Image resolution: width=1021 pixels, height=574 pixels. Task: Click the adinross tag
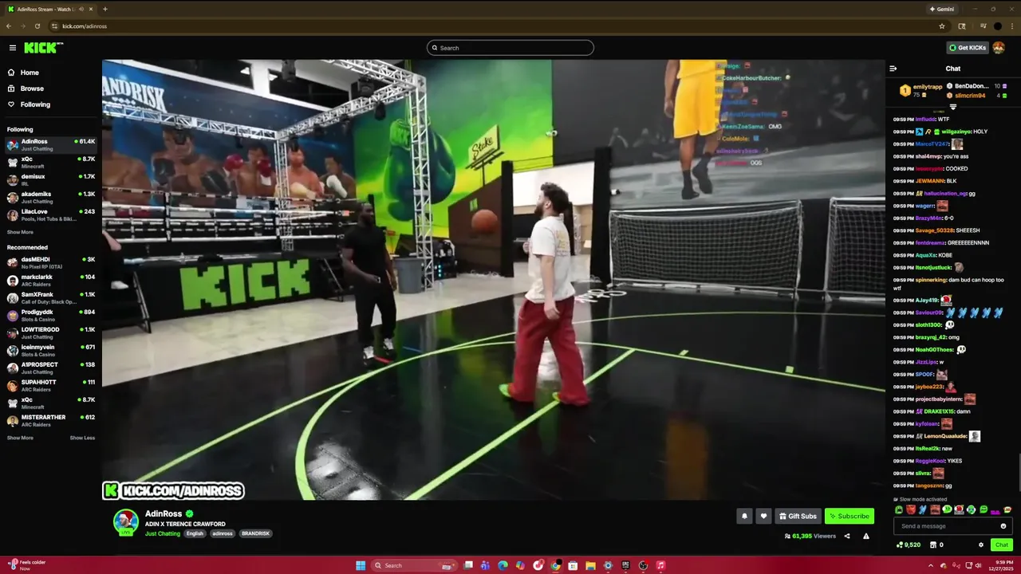click(x=222, y=533)
